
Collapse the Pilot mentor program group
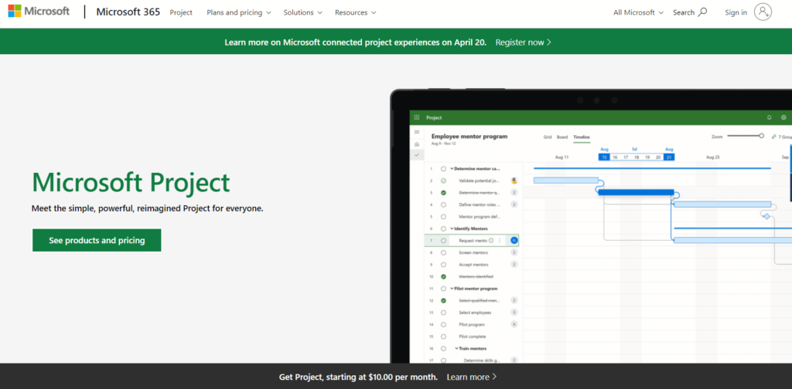(452, 289)
